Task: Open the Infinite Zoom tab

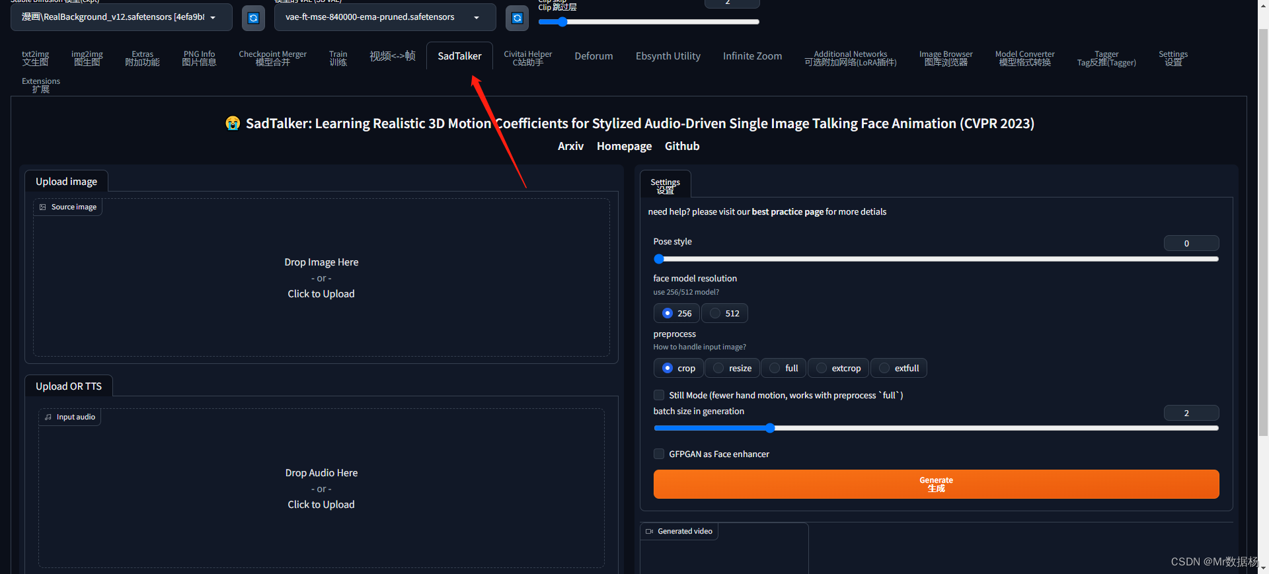Action: 753,56
